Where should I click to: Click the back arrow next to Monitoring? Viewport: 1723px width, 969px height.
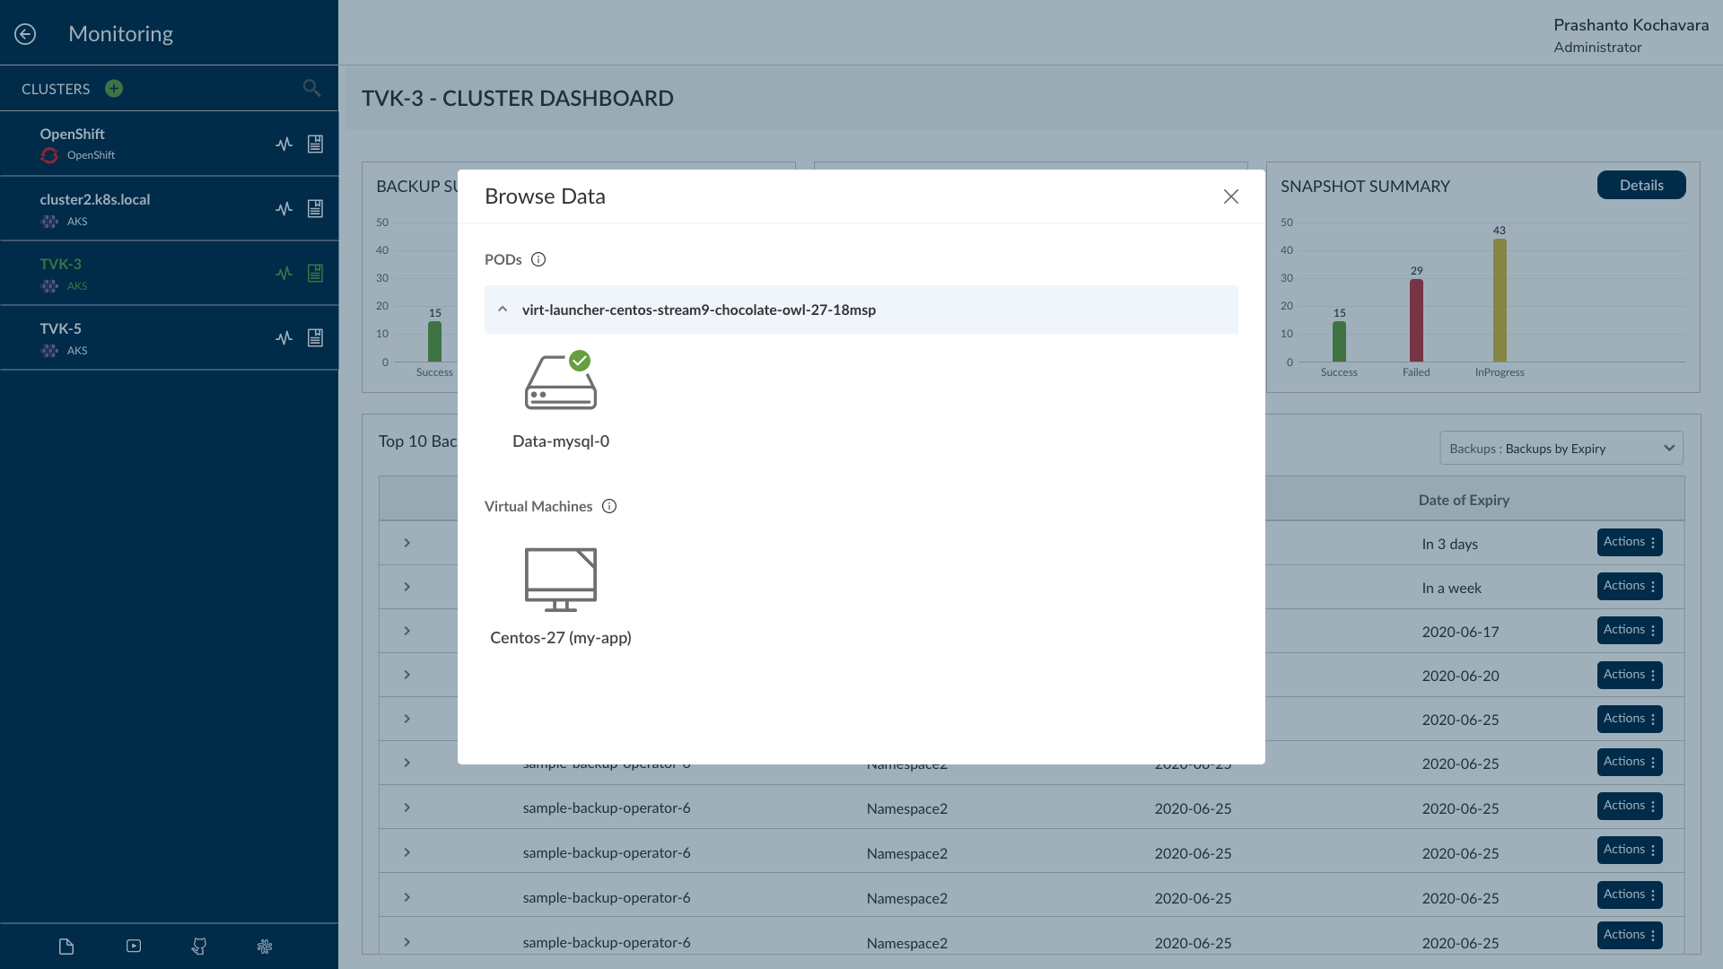click(25, 34)
